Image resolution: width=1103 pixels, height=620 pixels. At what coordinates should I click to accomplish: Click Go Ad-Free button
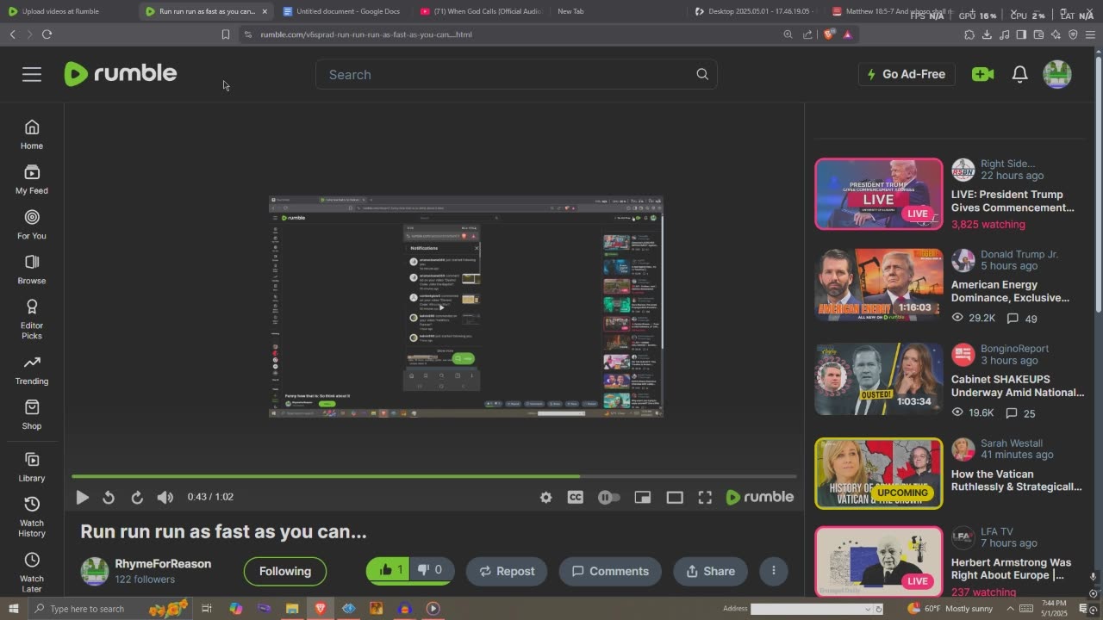[907, 74]
